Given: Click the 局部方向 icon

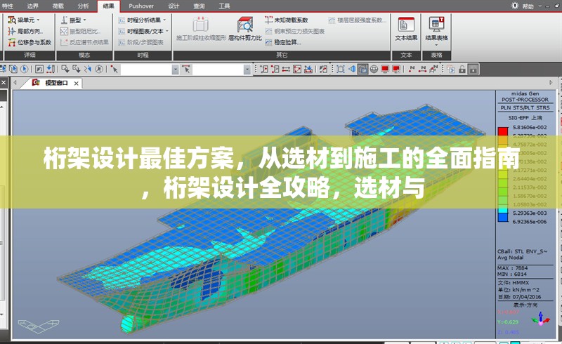Looking at the screenshot, I should tap(12, 31).
